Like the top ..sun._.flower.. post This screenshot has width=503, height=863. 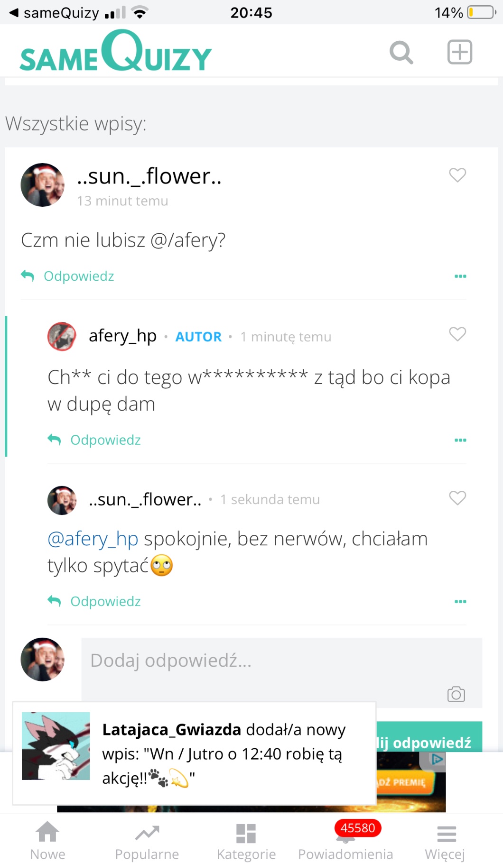pos(457,175)
